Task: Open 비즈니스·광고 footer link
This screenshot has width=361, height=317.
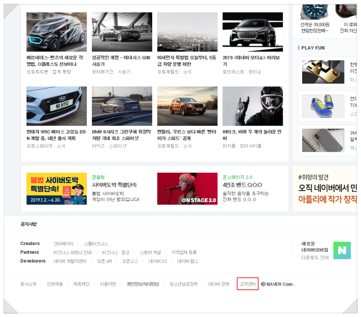Action: (x=116, y=252)
